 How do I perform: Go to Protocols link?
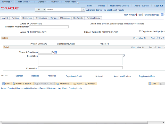35,76
